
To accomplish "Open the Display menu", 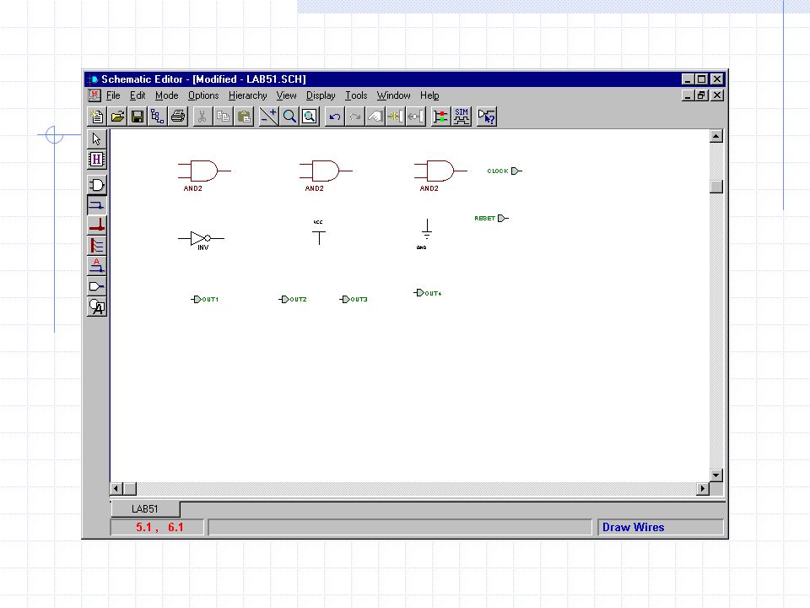I will 321,95.
